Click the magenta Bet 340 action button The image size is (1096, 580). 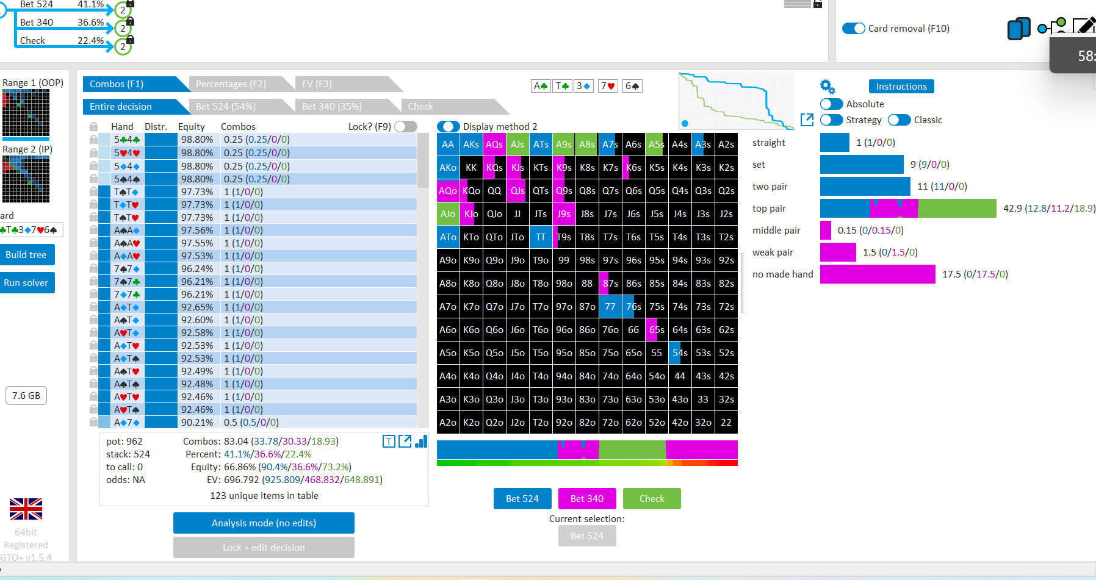[587, 499]
